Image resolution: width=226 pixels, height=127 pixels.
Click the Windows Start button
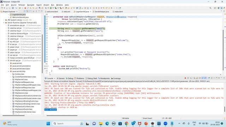point(48,123)
